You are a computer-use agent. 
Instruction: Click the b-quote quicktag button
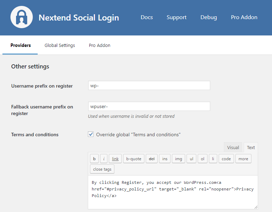click(134, 159)
